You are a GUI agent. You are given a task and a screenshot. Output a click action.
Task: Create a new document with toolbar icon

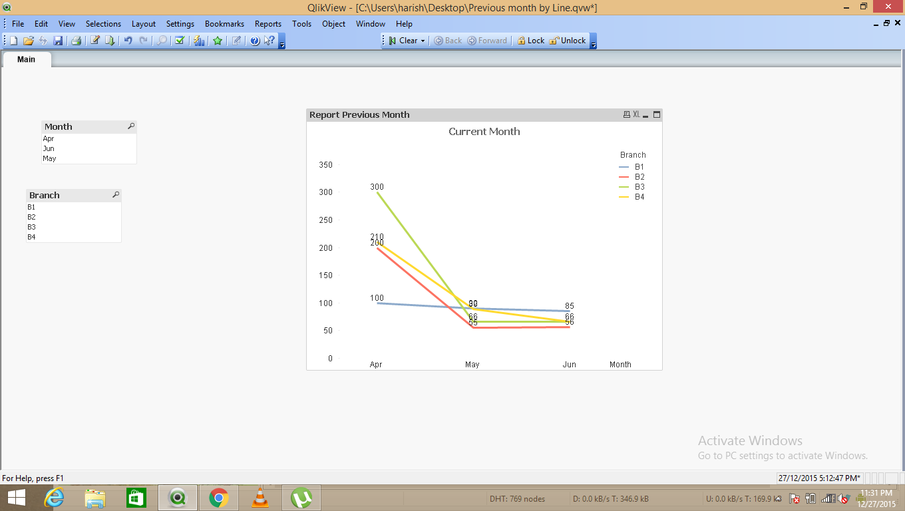13,41
